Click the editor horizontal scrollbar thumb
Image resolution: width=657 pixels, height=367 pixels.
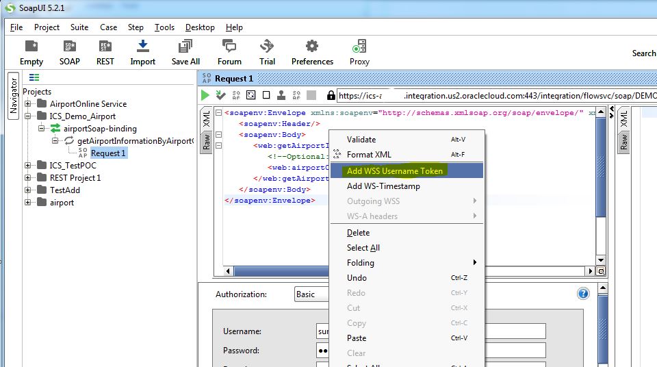pos(281,271)
